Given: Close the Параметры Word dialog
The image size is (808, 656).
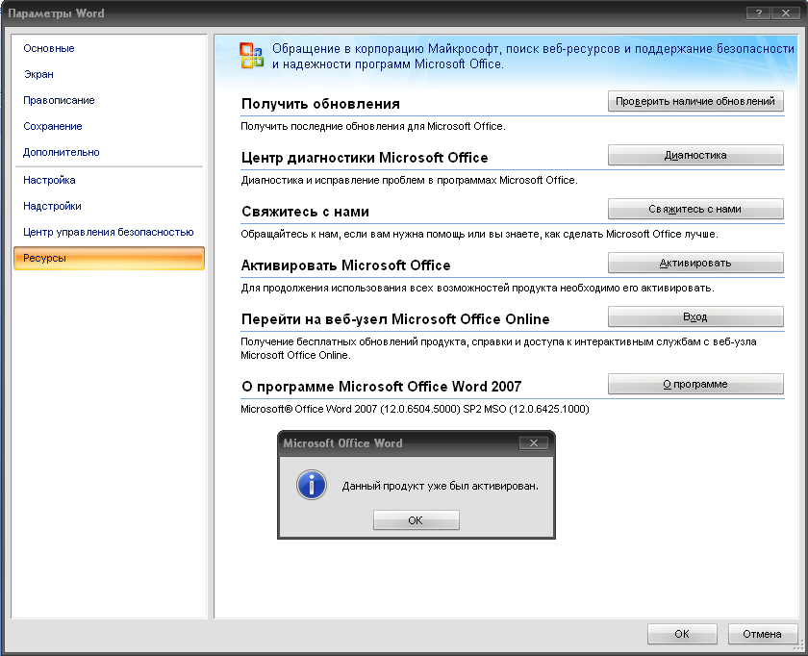Looking at the screenshot, I should click(x=786, y=13).
